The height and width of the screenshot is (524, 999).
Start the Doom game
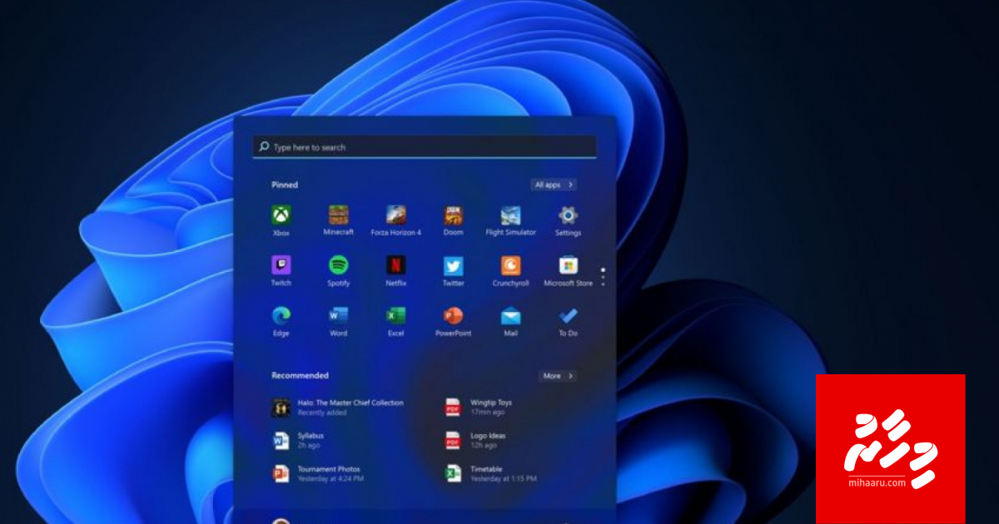453,215
